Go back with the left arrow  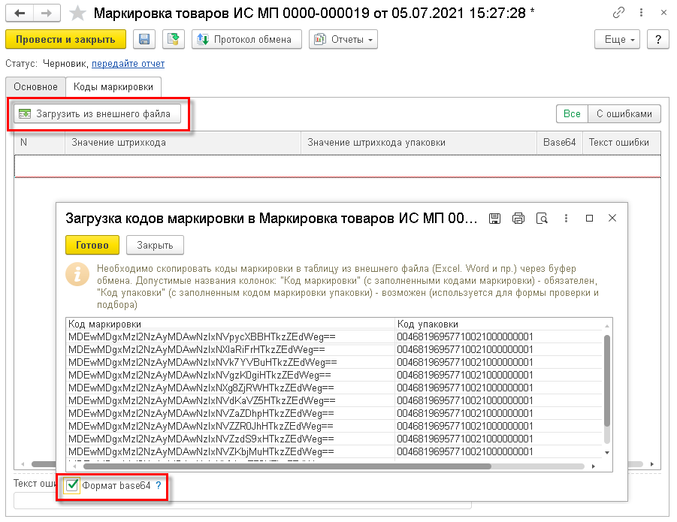(20, 14)
